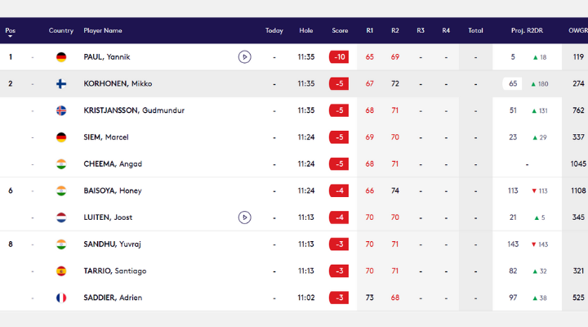The width and height of the screenshot is (588, 327).
Task: Click the India flag beside Honey Baisoya
Action: pyautogui.click(x=61, y=190)
